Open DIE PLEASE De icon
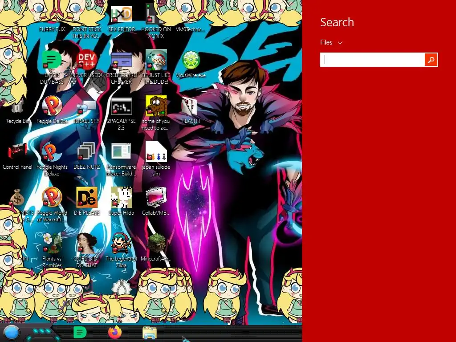456x342 pixels. [x=87, y=197]
